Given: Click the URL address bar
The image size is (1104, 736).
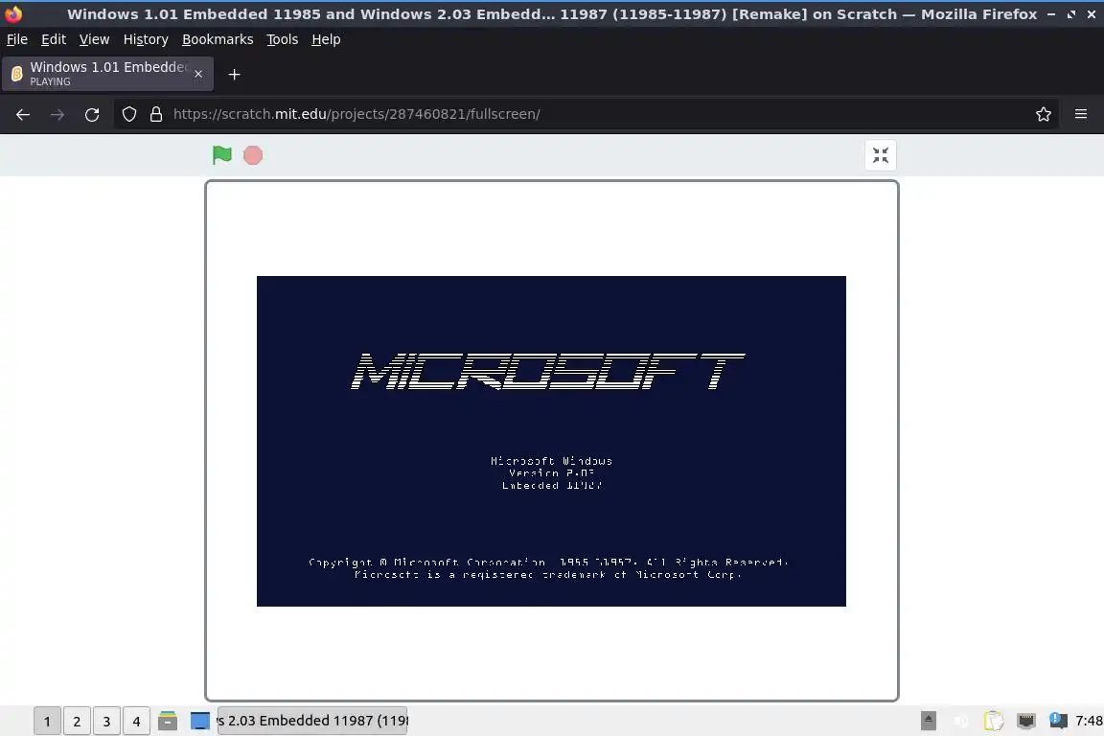Looking at the screenshot, I should coord(585,114).
